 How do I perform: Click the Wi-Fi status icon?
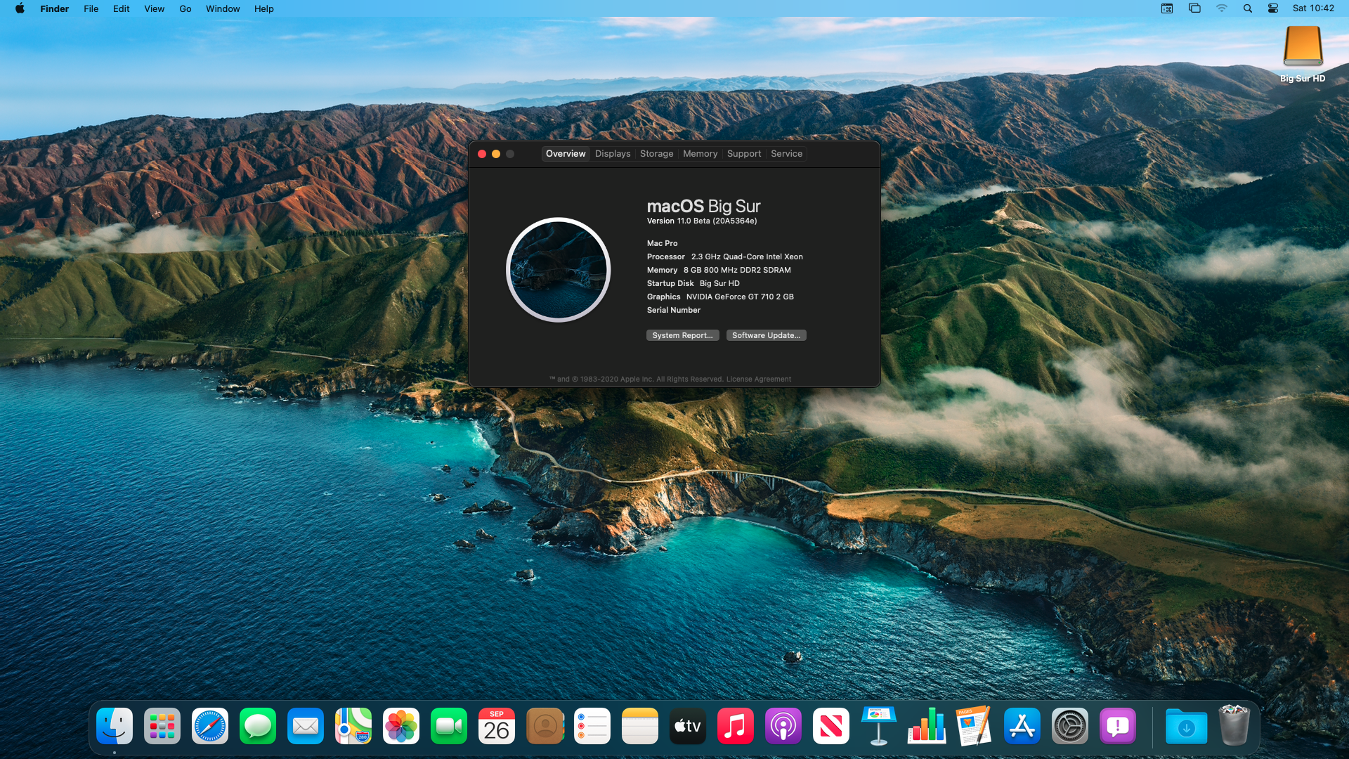[x=1222, y=8]
